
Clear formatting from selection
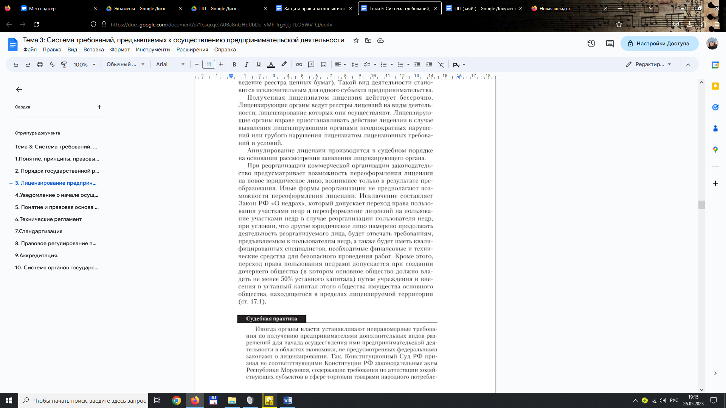tap(441, 65)
